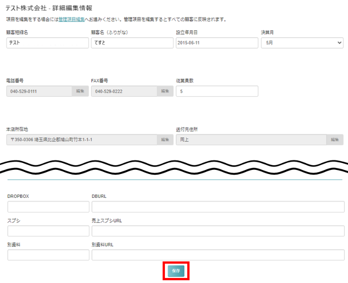Open the 管理項目編集 link

71,20
